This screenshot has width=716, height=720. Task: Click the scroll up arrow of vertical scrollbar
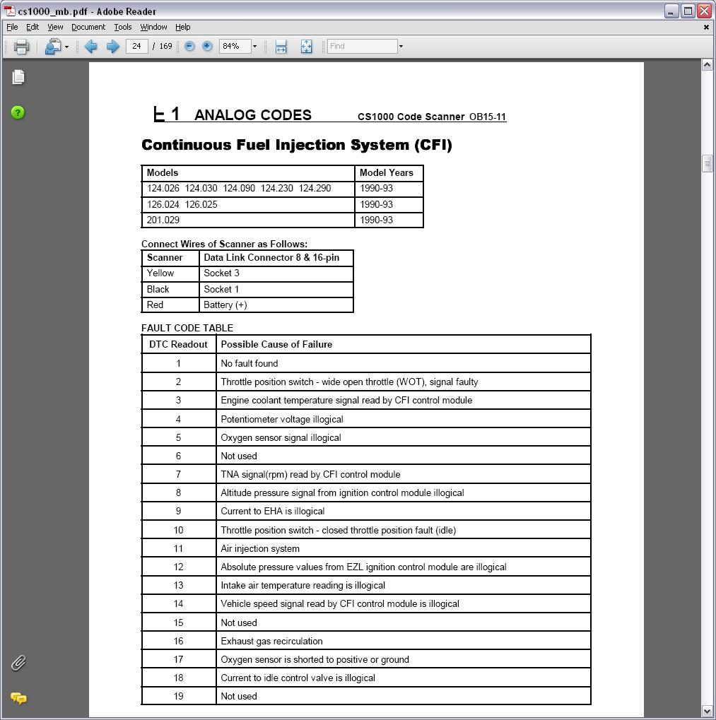click(x=708, y=65)
